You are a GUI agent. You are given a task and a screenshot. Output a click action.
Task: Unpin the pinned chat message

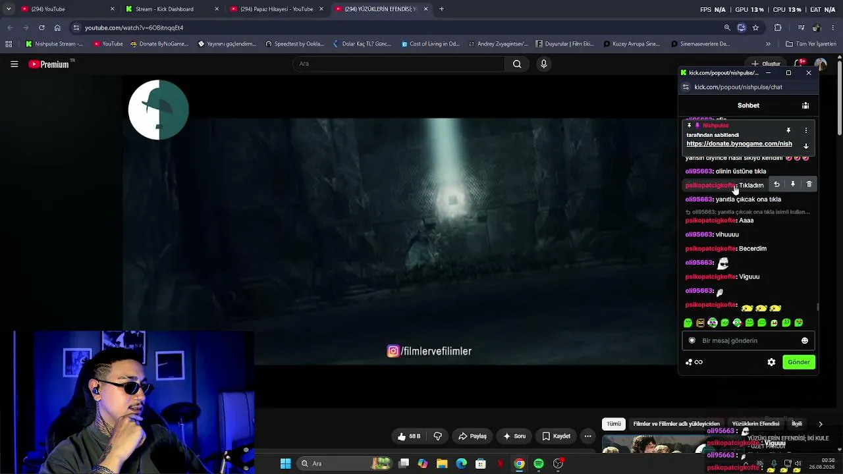click(x=788, y=130)
